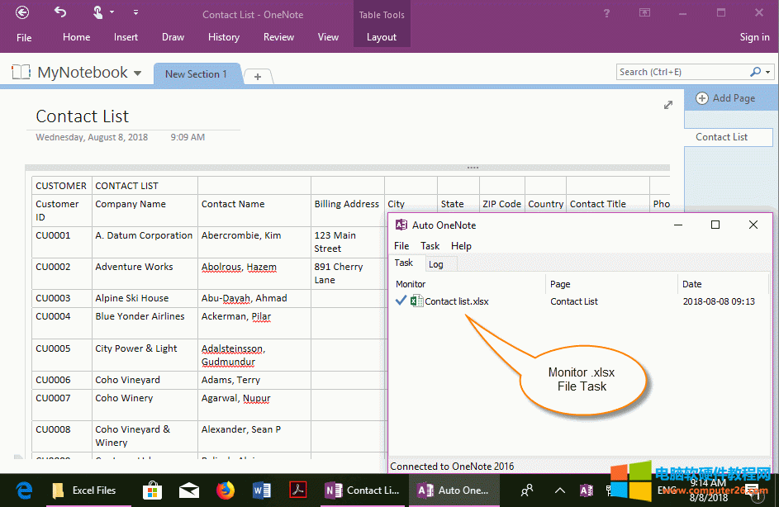Select the Touch/Mouse Mode icon
Viewport: 779px width, 507px height.
click(x=98, y=12)
